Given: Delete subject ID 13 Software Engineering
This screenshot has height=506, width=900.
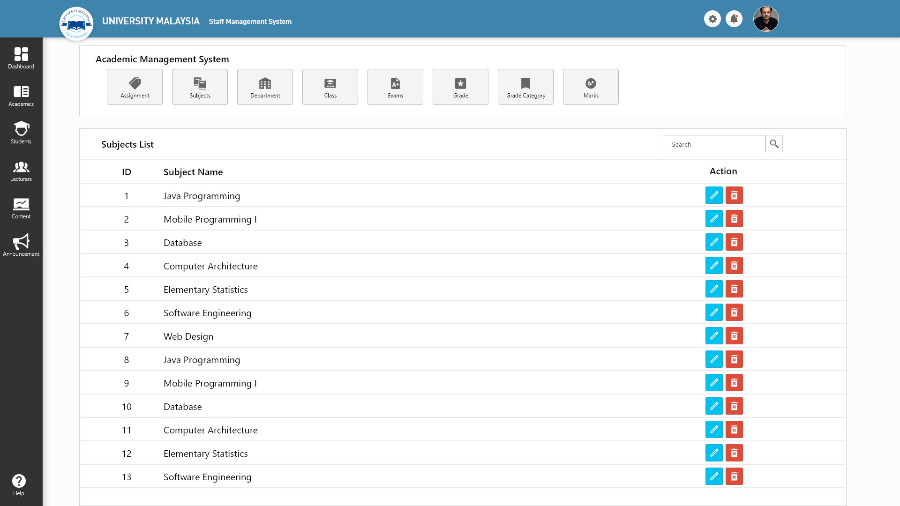Looking at the screenshot, I should click(735, 476).
